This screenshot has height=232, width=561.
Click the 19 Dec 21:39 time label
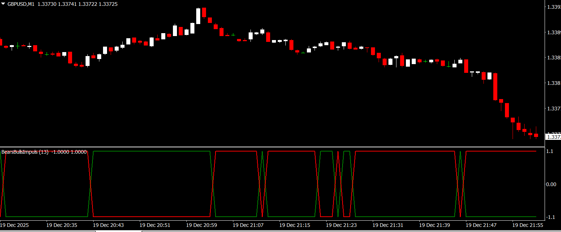434,225
